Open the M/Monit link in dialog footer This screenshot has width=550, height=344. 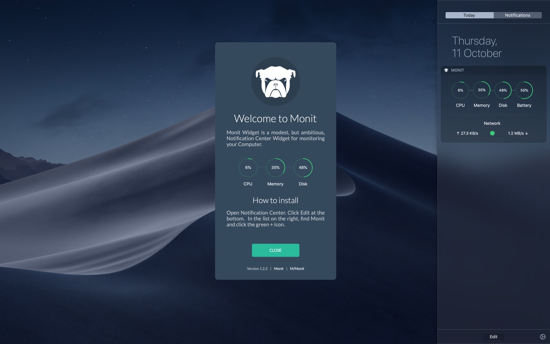[x=297, y=269]
